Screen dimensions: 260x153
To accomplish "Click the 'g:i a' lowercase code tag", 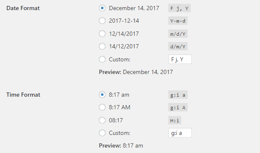I will [178, 95].
